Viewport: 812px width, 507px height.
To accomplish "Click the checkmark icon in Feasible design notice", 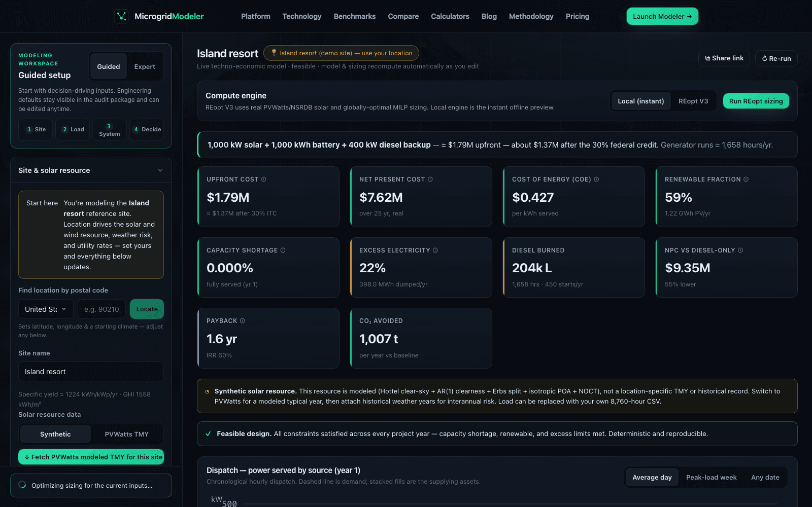I will [x=208, y=434].
